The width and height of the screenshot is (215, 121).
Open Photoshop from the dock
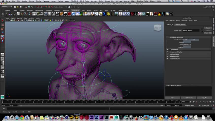[96, 117]
